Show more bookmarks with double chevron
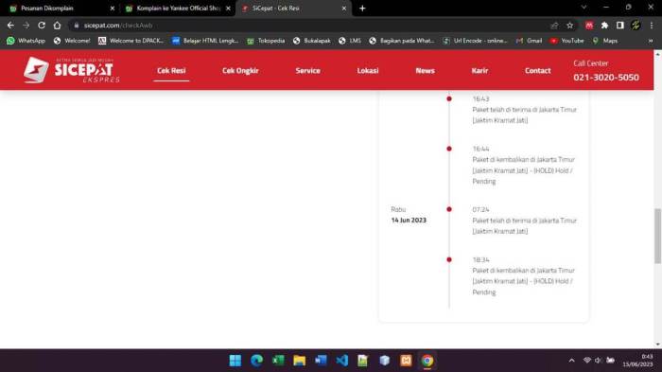Screen dimensions: 662x372 [x=651, y=41]
